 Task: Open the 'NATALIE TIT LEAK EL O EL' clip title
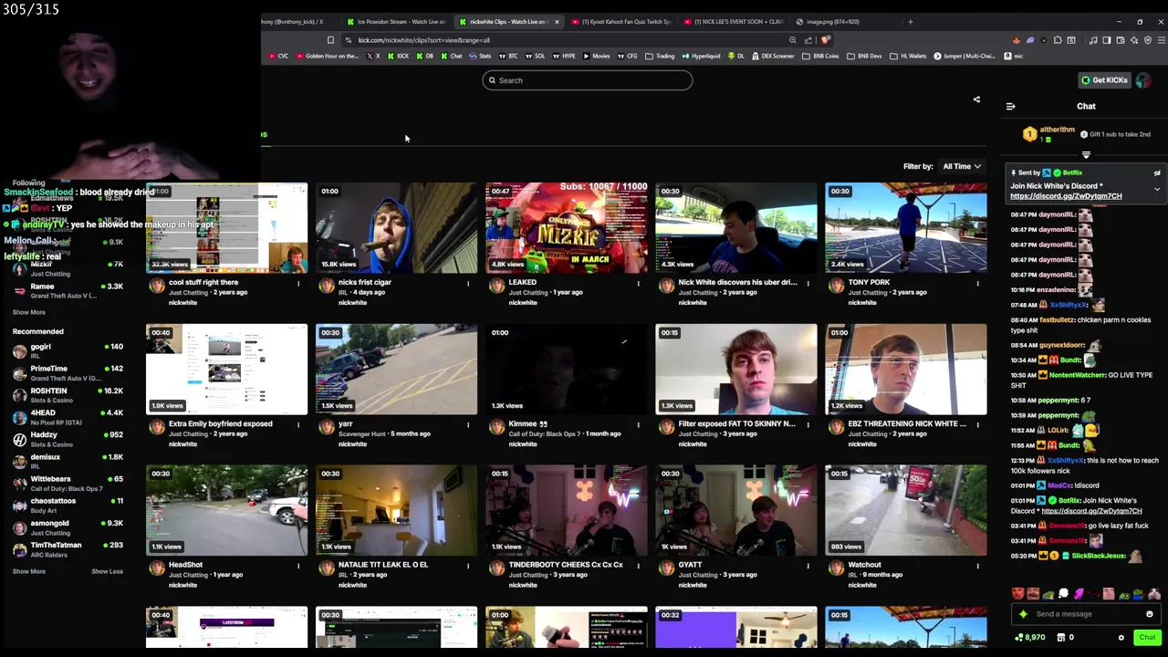[x=382, y=565]
